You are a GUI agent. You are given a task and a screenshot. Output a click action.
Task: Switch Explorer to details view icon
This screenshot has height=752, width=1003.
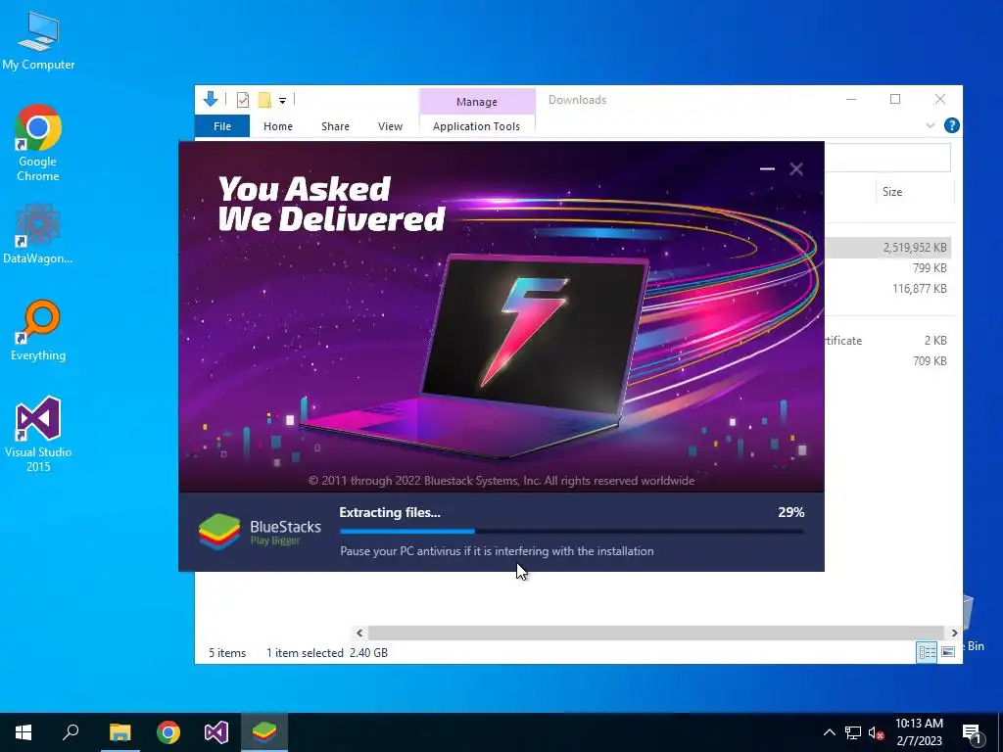[x=927, y=651]
